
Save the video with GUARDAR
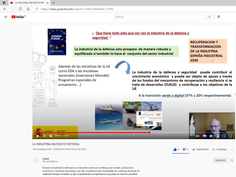point(219,149)
